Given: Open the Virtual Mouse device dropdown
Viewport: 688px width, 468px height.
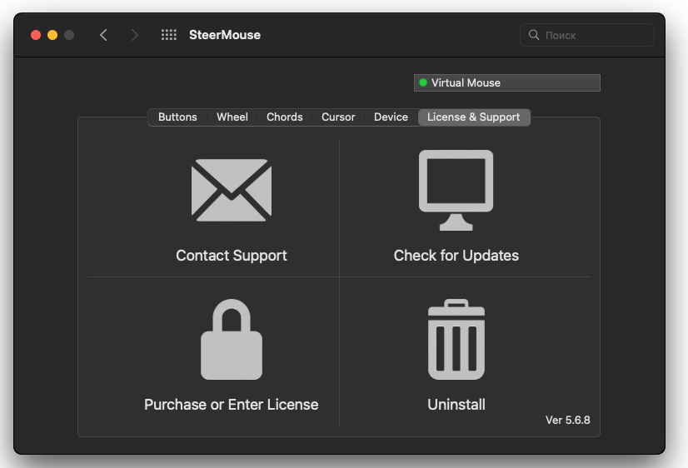Looking at the screenshot, I should pyautogui.click(x=506, y=82).
